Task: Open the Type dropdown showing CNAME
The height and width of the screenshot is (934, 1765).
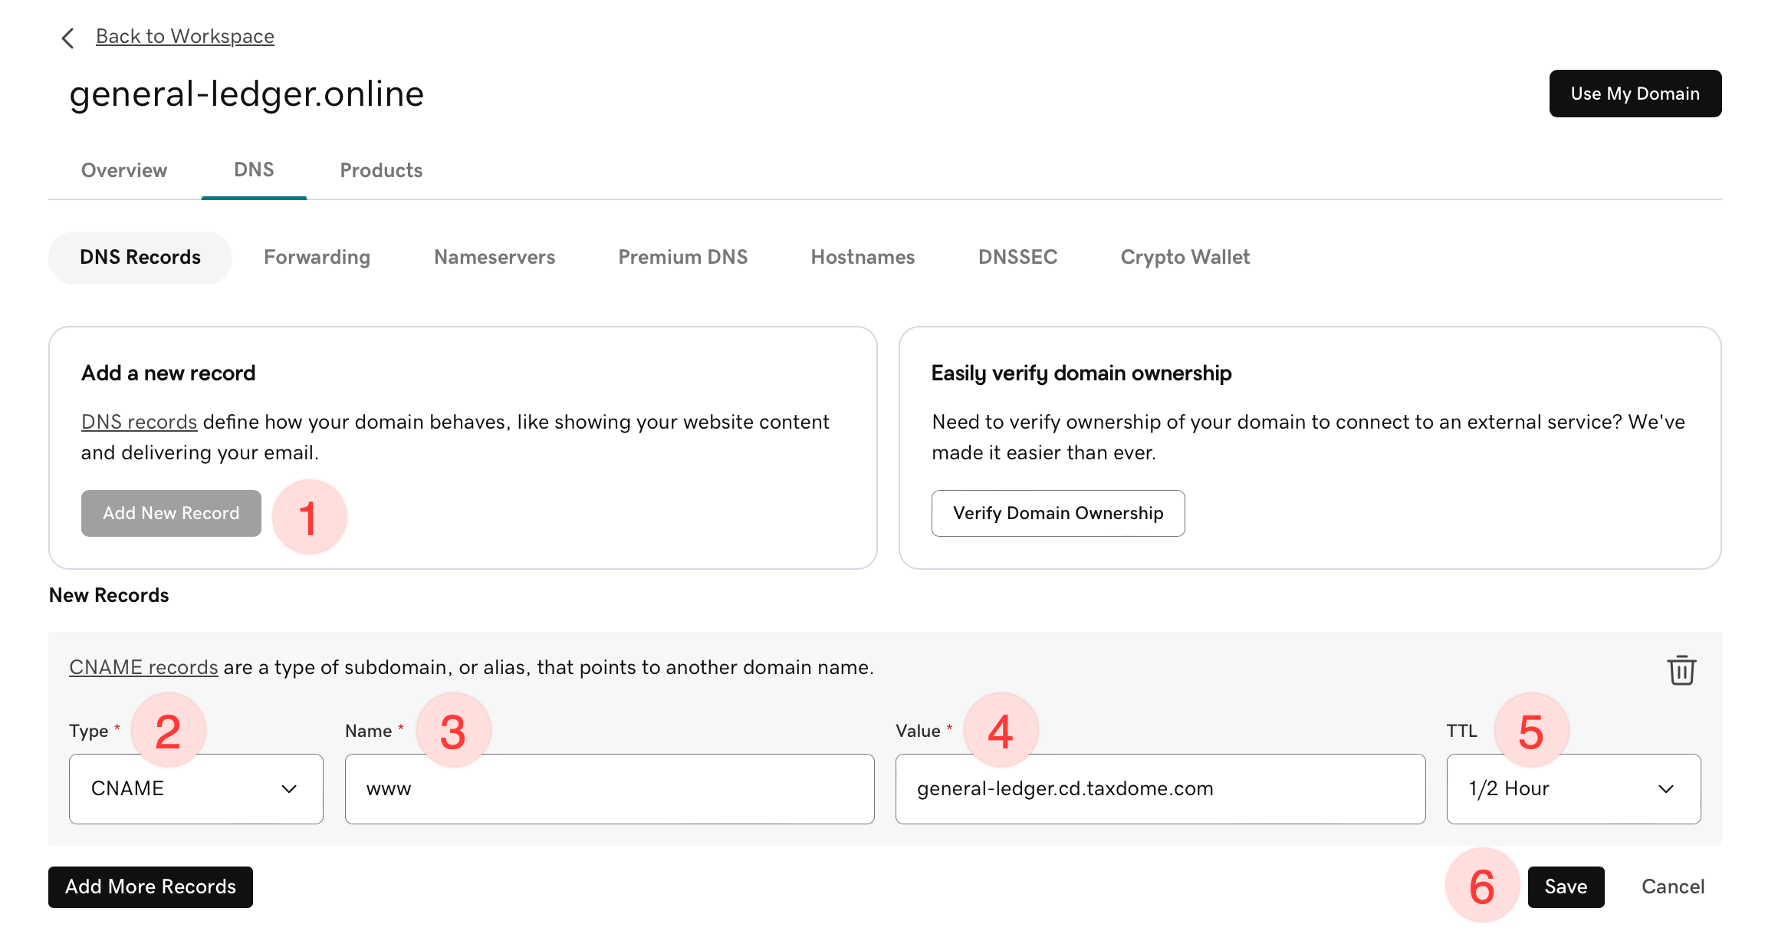Action: pyautogui.click(x=196, y=788)
